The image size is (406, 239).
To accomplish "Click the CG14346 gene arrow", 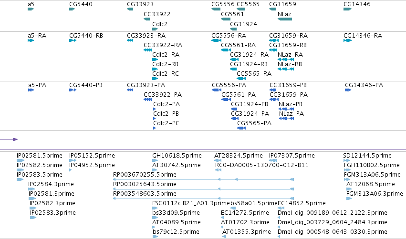I will coord(347,9).
